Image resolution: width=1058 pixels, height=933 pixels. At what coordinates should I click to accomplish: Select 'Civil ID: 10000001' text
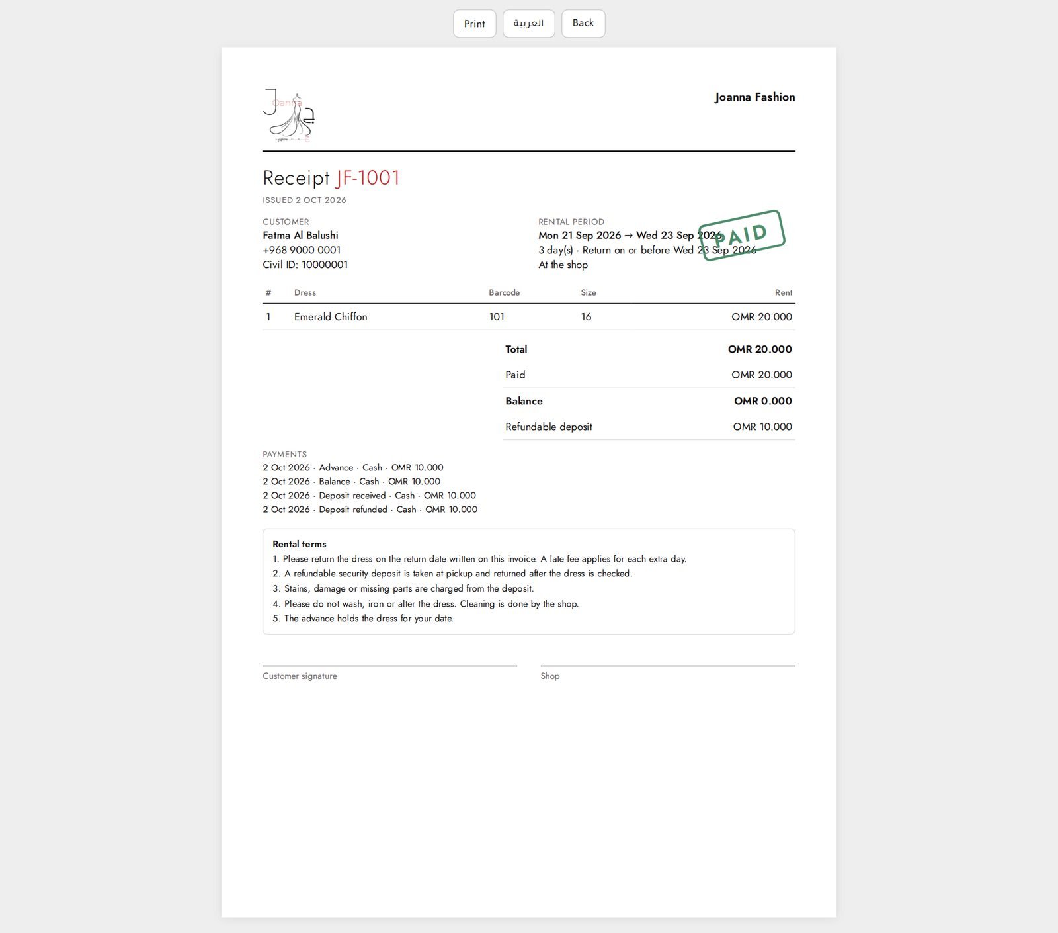[305, 265]
